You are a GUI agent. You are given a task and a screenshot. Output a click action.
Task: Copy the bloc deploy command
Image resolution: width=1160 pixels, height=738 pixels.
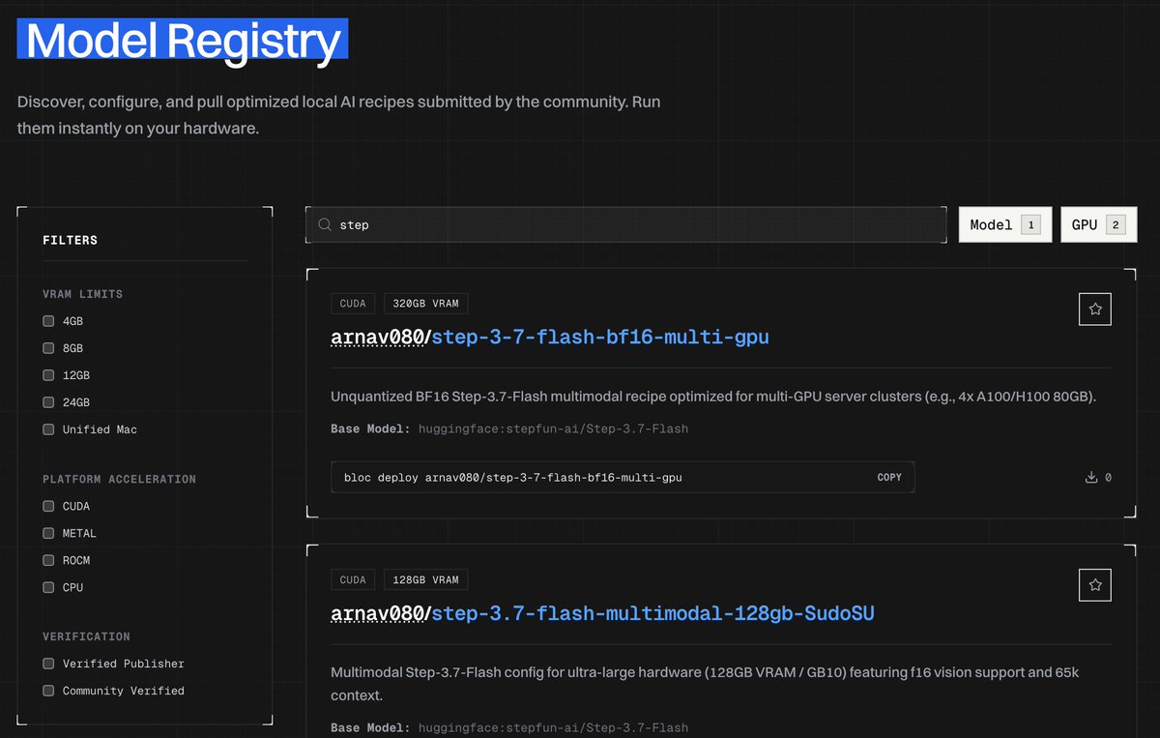(x=889, y=478)
